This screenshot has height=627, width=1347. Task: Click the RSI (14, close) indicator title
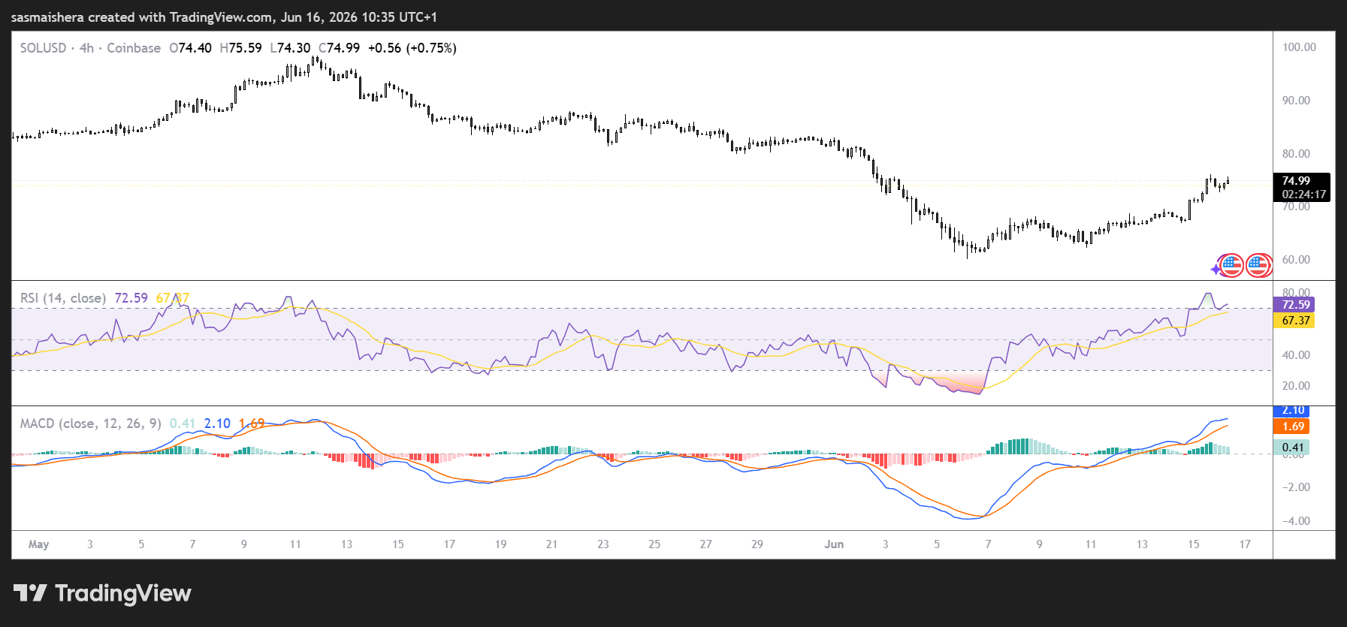point(63,298)
